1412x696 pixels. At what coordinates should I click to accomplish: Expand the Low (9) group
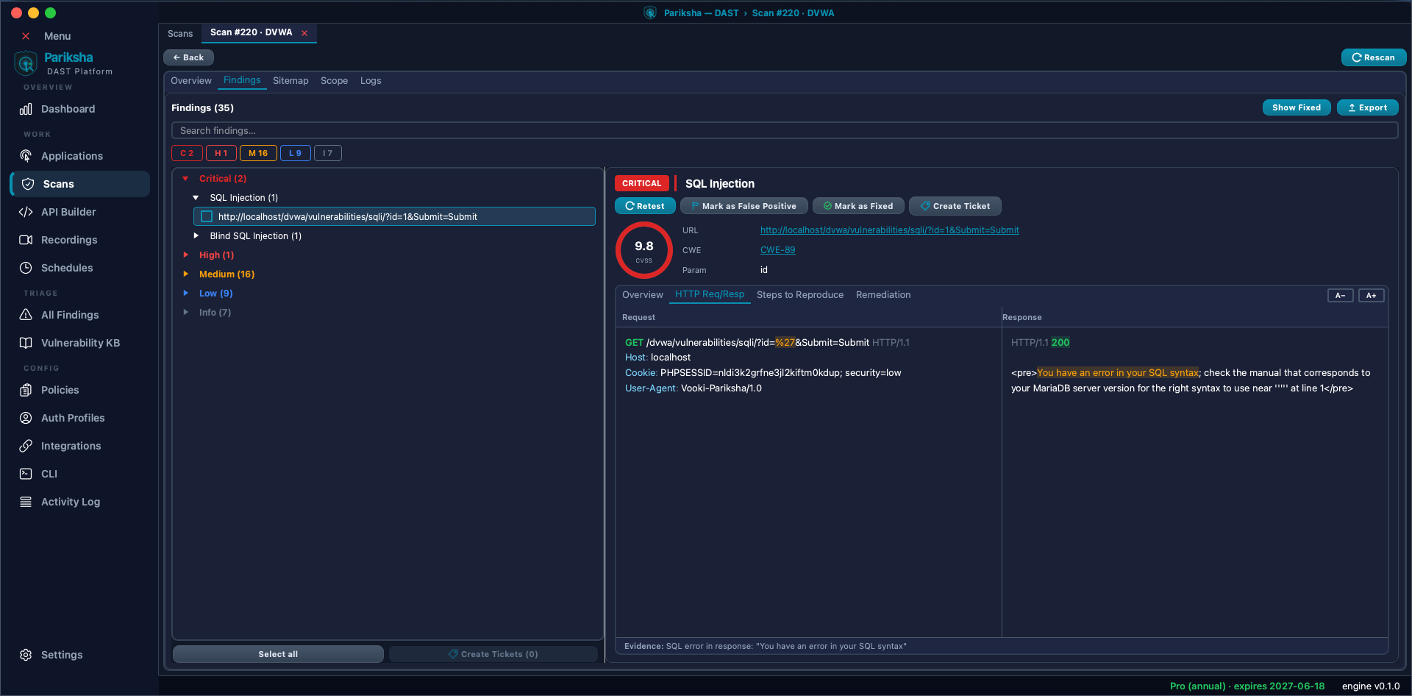185,294
